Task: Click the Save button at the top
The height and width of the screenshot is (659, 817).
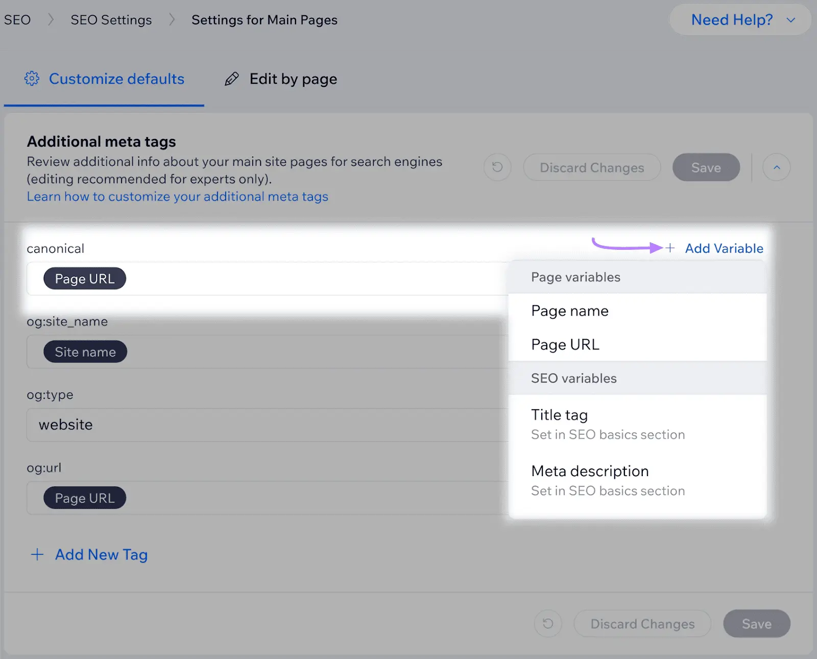Action: click(706, 167)
